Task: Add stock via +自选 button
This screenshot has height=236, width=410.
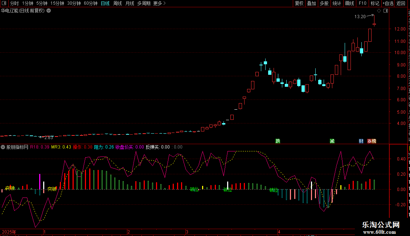Action: point(388,3)
